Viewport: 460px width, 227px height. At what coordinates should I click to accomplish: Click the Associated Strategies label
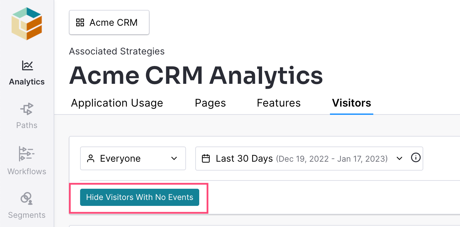(117, 51)
